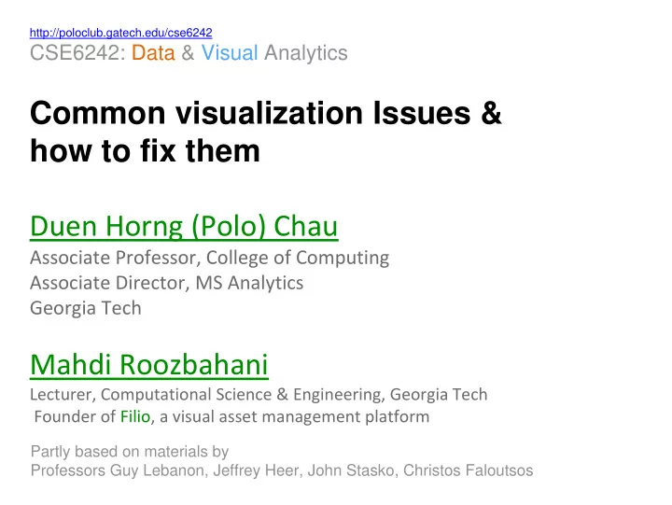Open the Mahdi Roozbahani name link
Image resolution: width=672 pixels, height=505 pixels.
(149, 365)
